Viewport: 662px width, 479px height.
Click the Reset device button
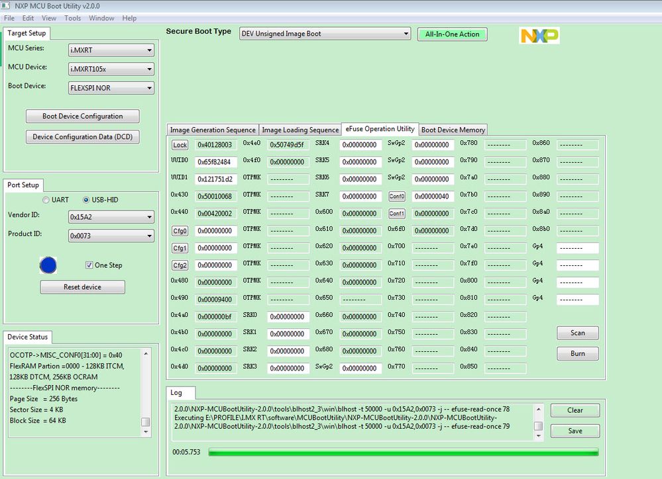(83, 287)
